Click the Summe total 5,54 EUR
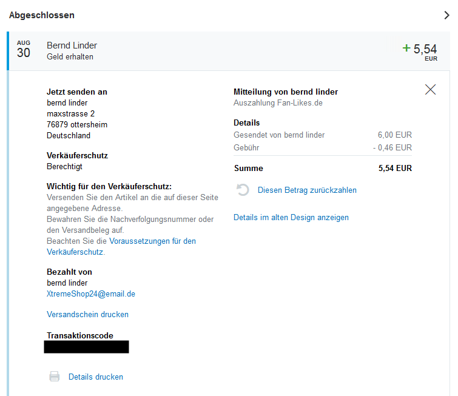458x396 pixels. 394,168
